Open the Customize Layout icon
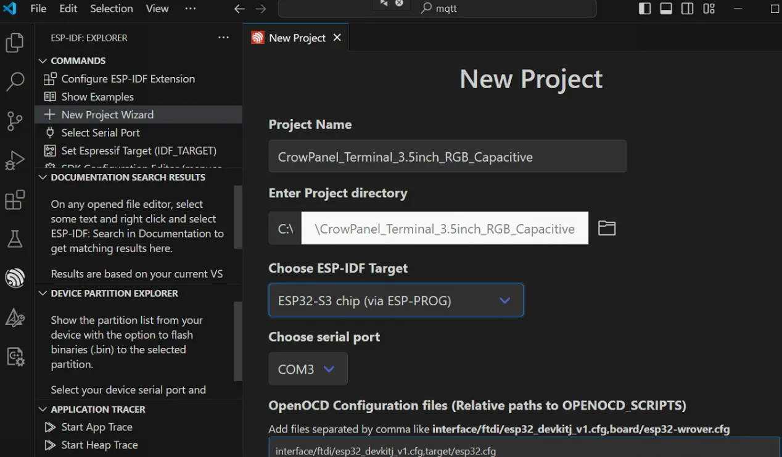The height and width of the screenshot is (457, 782). (x=709, y=9)
